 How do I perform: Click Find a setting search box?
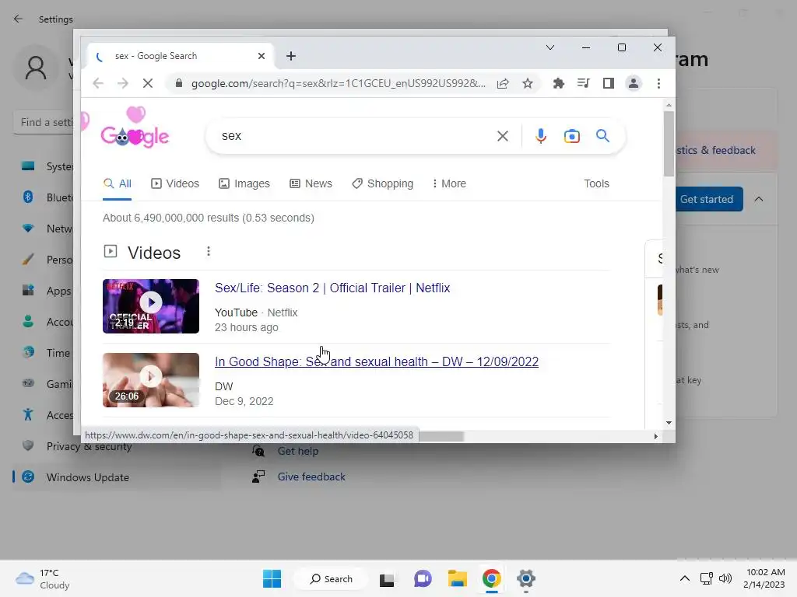[x=44, y=122]
